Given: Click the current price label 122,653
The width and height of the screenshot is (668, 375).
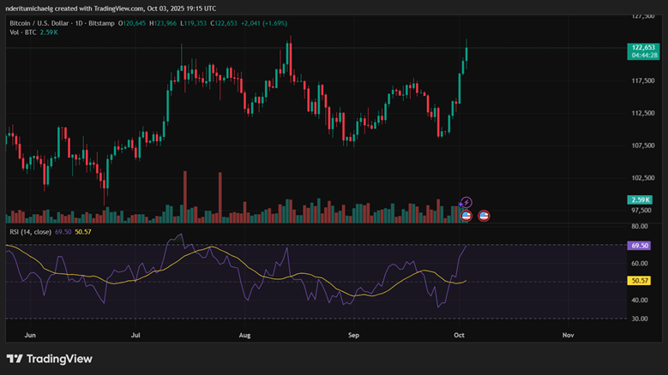Looking at the screenshot, I should [643, 47].
